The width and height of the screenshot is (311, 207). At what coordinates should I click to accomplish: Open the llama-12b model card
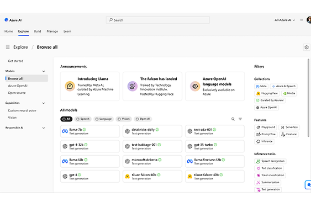click(90, 161)
